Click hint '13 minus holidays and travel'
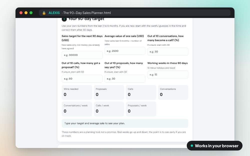 click(x=161, y=68)
